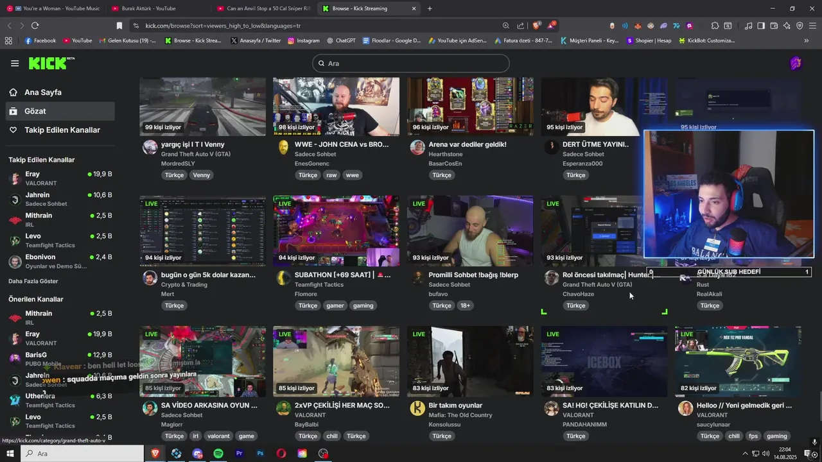
Task: Open Eray VALORANT in followed channels
Action: point(60,178)
